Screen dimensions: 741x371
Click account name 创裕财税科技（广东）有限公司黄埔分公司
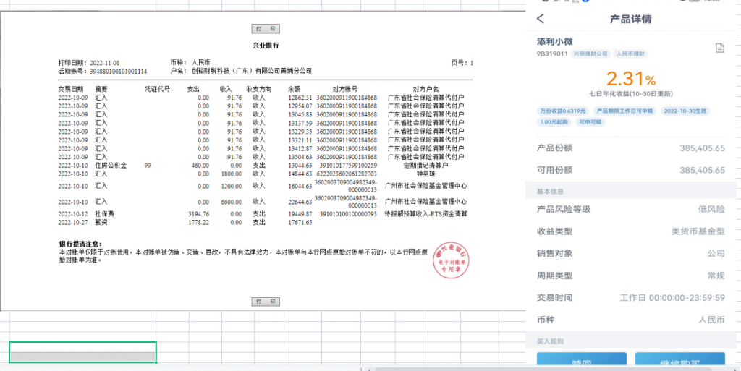tap(251, 72)
